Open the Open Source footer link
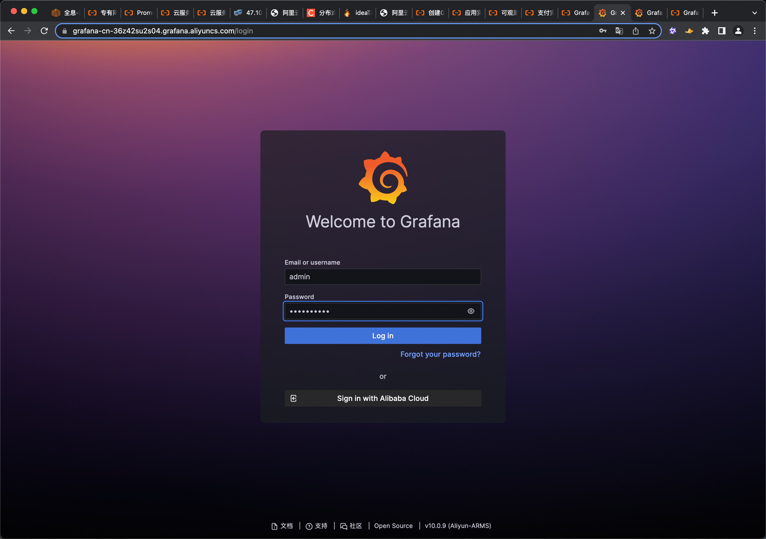This screenshot has width=766, height=539. 393,526
